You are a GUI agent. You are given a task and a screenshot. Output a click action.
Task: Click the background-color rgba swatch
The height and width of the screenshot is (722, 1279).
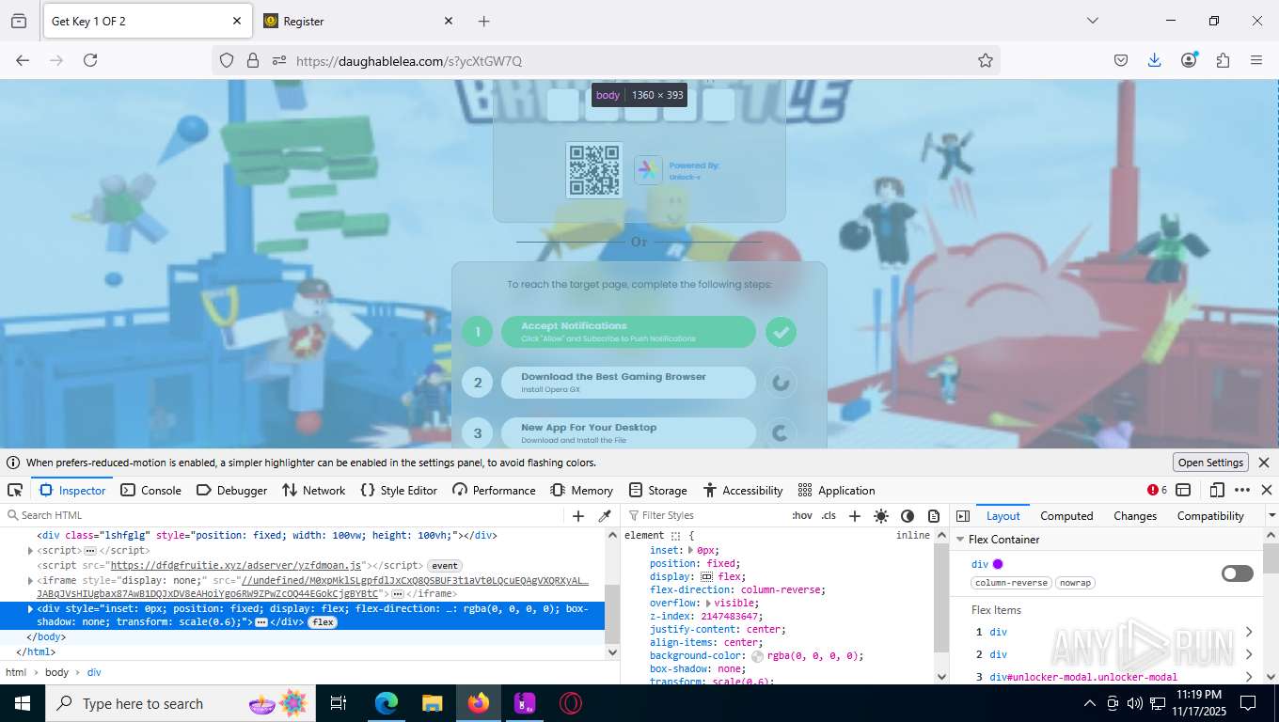757,656
